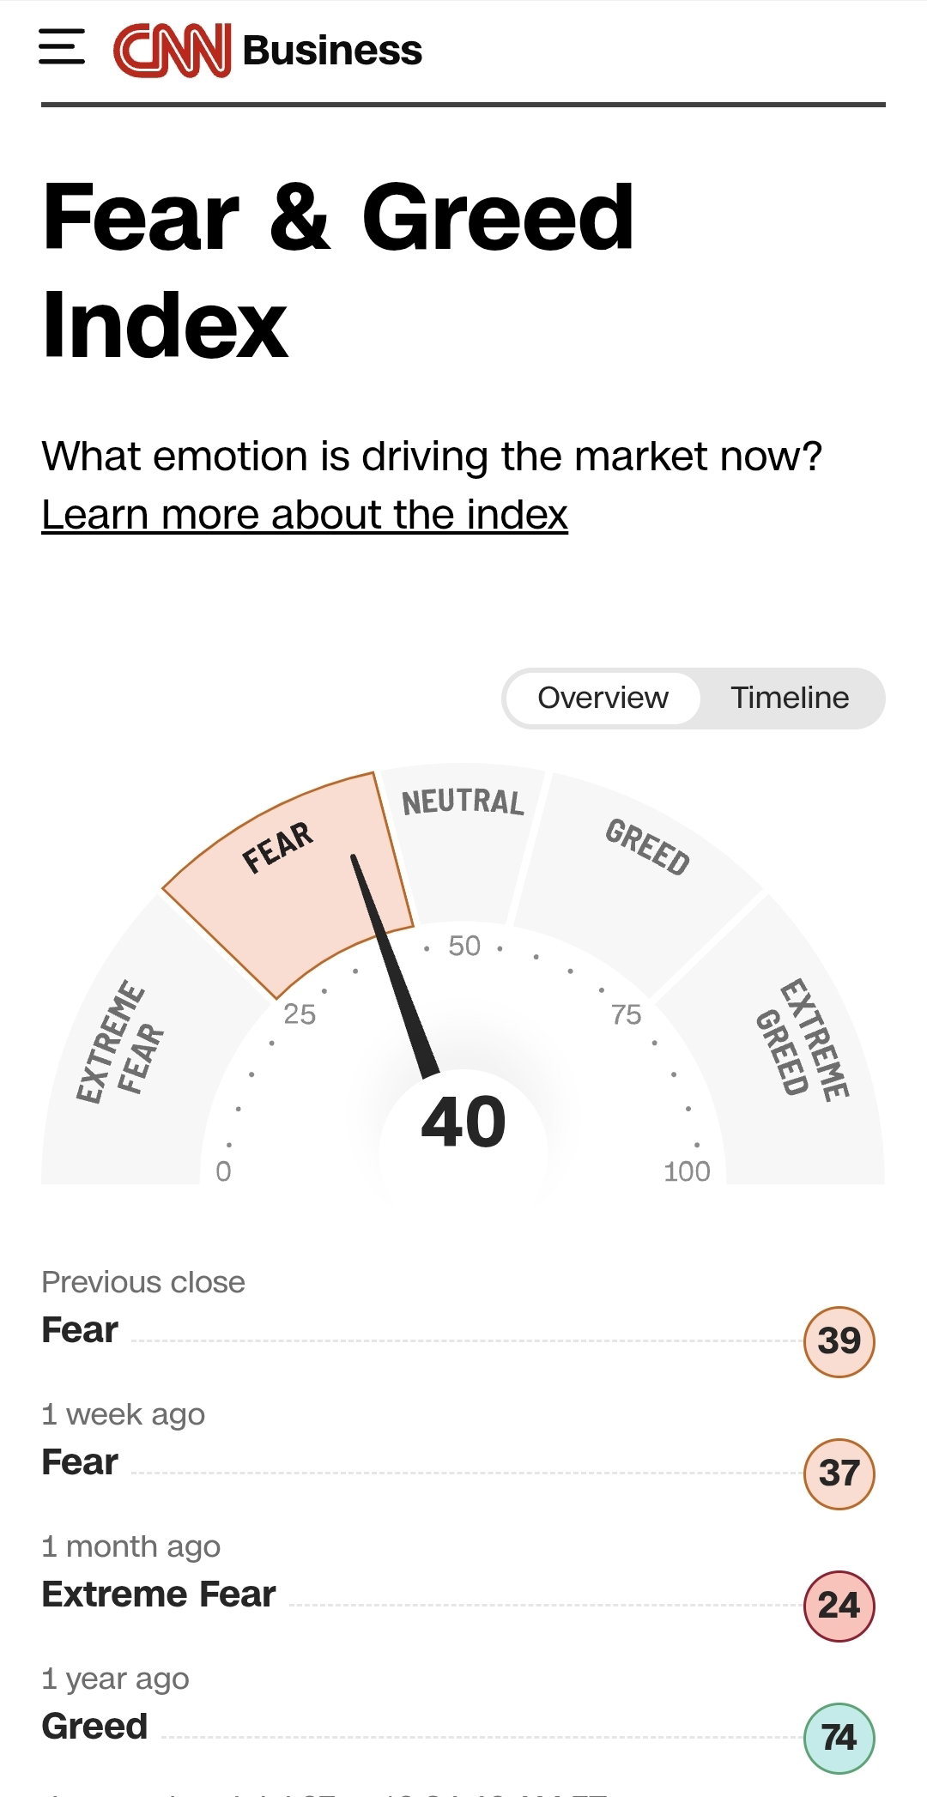Viewport: 927px width, 1797px height.
Task: Click the Fear & Greed Index heading
Action: (338, 270)
